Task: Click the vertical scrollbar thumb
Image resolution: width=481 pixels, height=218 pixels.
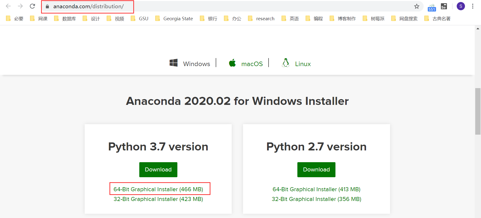Action: (478, 111)
